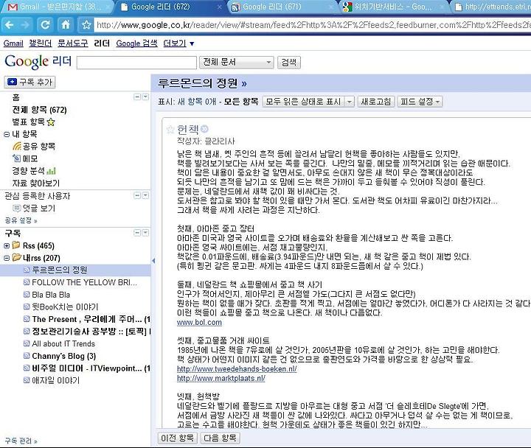Screen dimensions: 531x448
Task: Switch to the Gmail browser tab
Action: tap(56, 7)
